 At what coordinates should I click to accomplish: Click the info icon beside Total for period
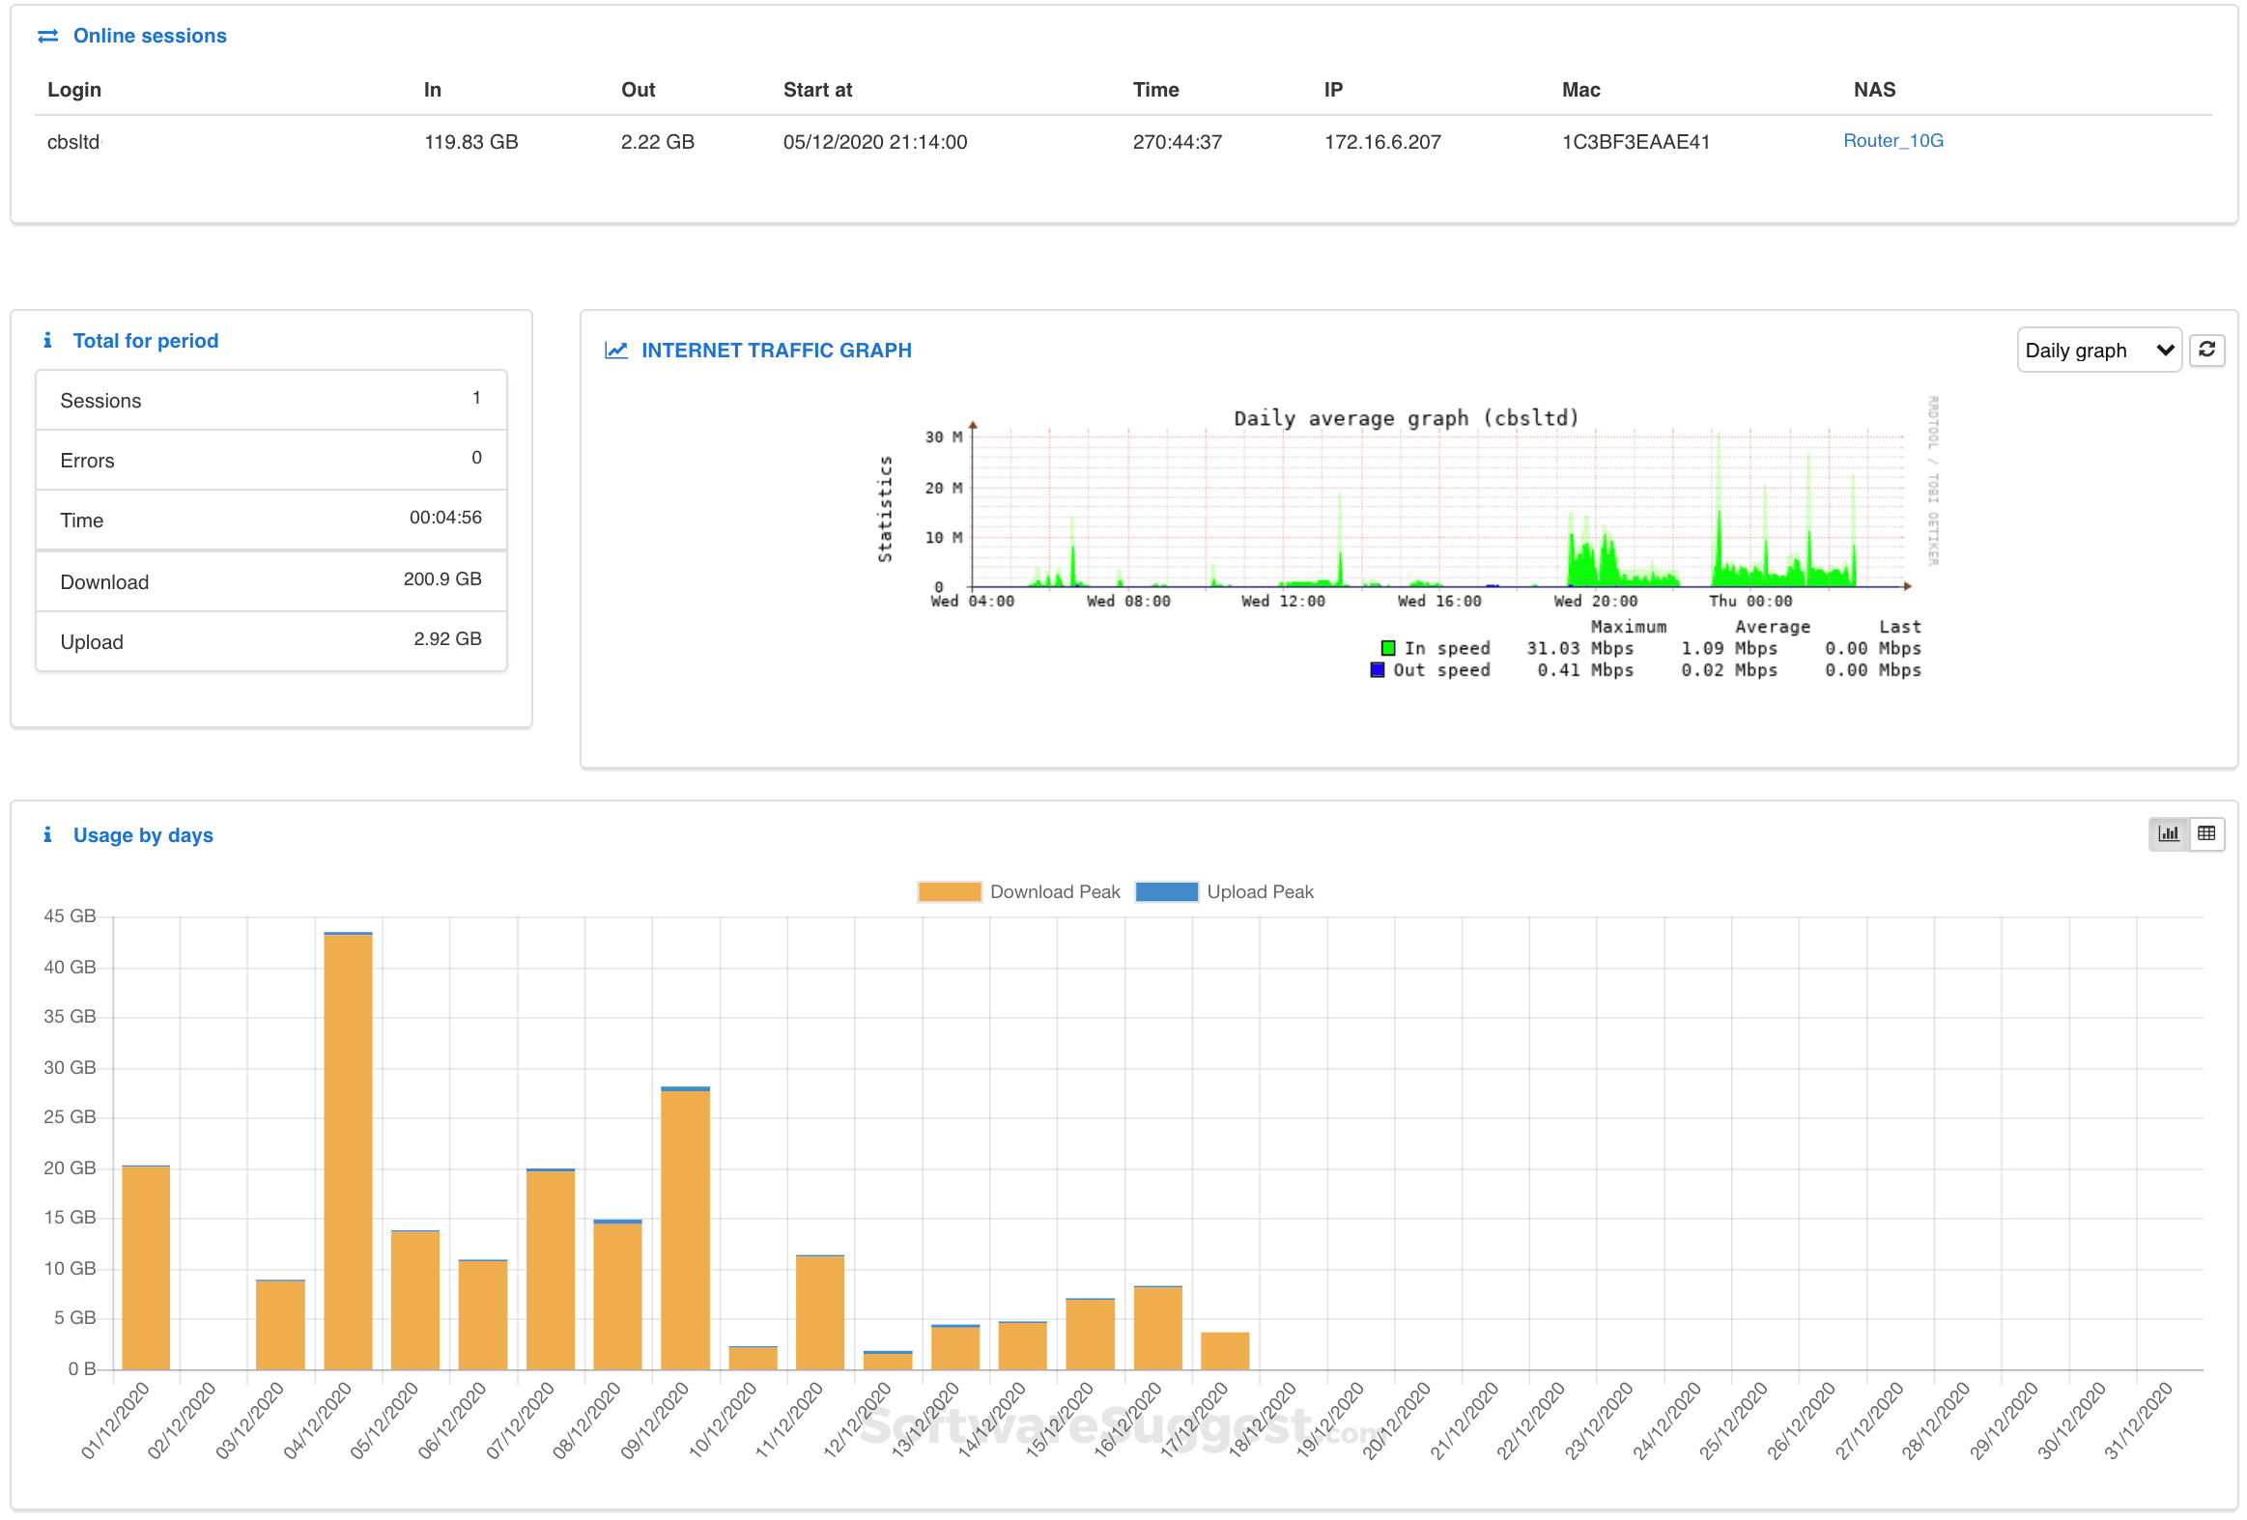[47, 340]
